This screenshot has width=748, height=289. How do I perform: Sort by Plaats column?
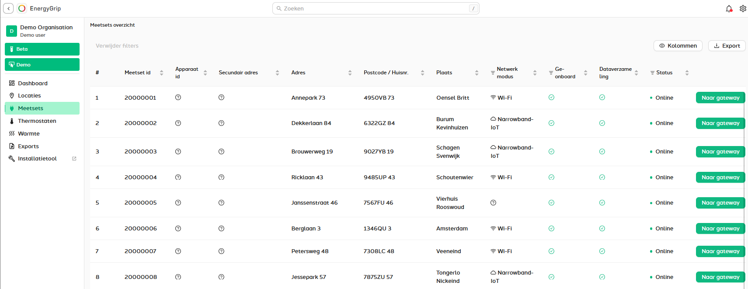(x=477, y=73)
